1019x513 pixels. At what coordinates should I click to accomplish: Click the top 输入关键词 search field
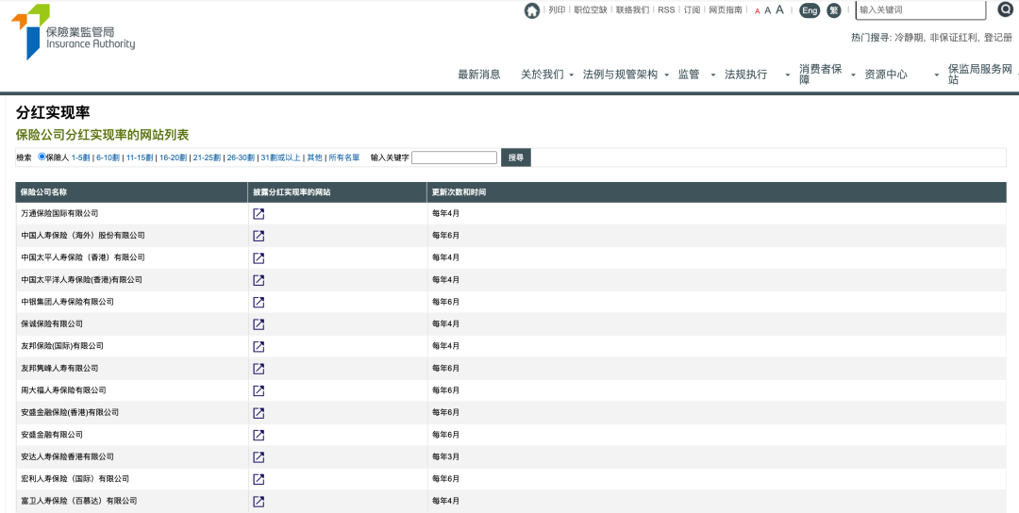[919, 10]
